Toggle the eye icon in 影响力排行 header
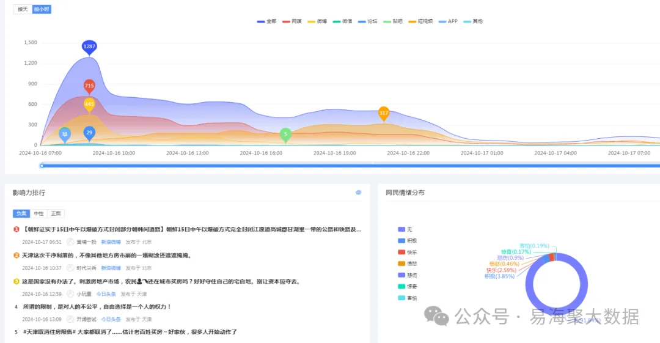 coord(358,193)
